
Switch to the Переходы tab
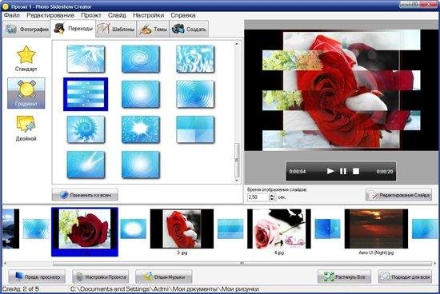[73, 28]
